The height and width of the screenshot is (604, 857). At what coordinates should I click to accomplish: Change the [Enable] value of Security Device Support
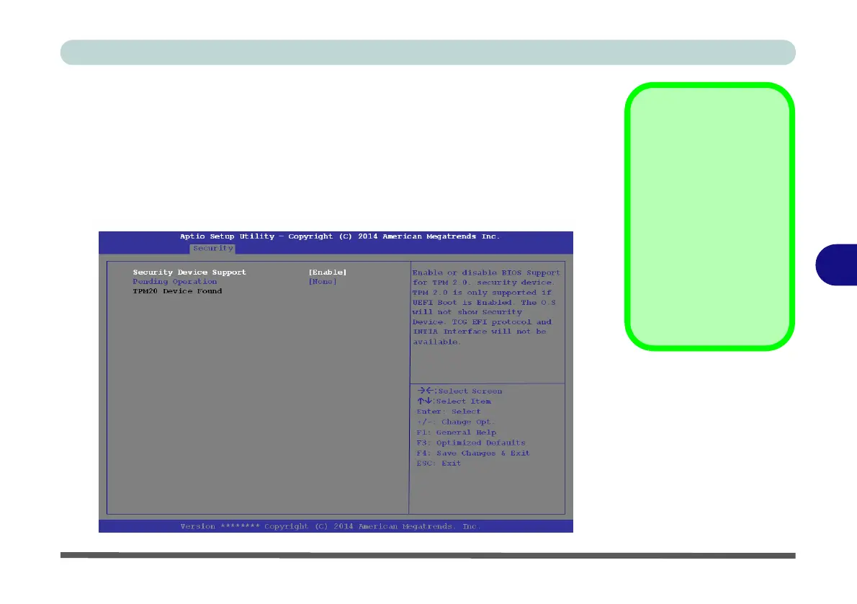[328, 272]
